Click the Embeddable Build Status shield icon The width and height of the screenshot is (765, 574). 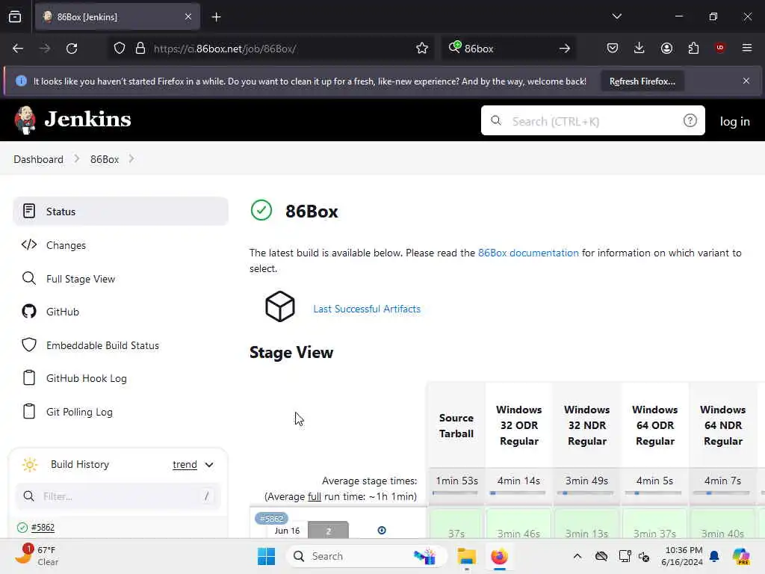(29, 345)
